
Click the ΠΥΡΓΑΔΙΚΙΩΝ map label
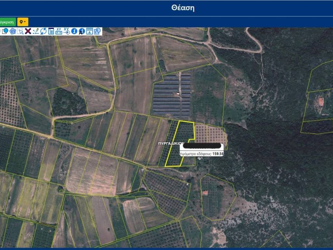point(171,144)
